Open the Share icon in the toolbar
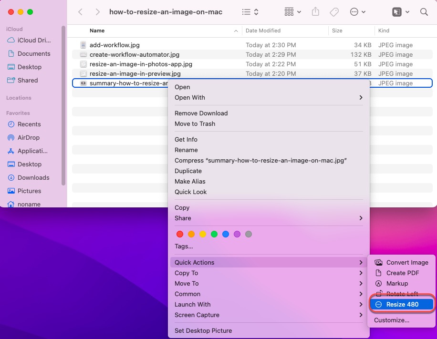The height and width of the screenshot is (339, 437). coord(315,11)
